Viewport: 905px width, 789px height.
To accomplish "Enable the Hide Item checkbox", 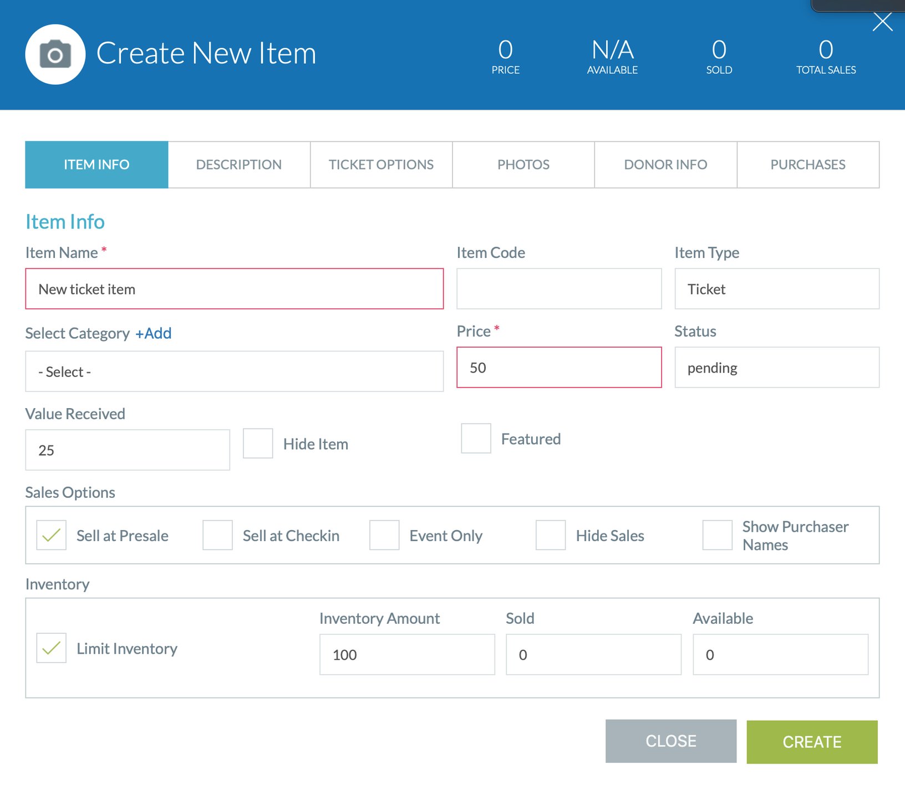I will [257, 444].
